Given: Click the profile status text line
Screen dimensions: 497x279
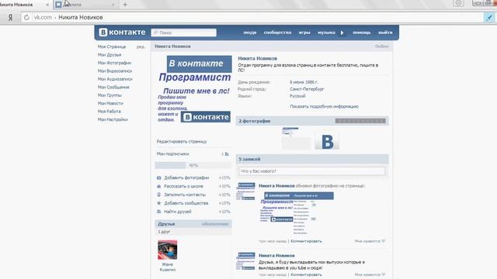Looking at the screenshot, I should [x=308, y=67].
